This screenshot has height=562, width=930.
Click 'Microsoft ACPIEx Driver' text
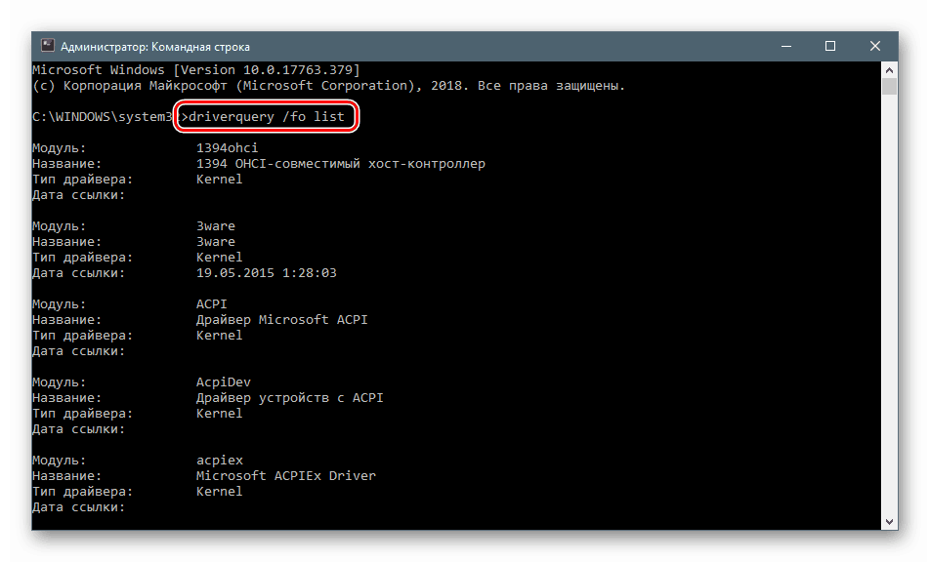(x=286, y=475)
